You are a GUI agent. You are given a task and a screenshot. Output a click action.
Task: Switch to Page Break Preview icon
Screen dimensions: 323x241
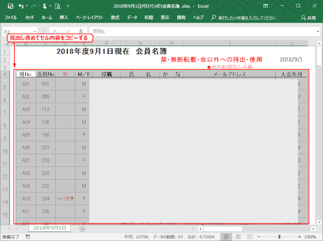click(x=250, y=237)
